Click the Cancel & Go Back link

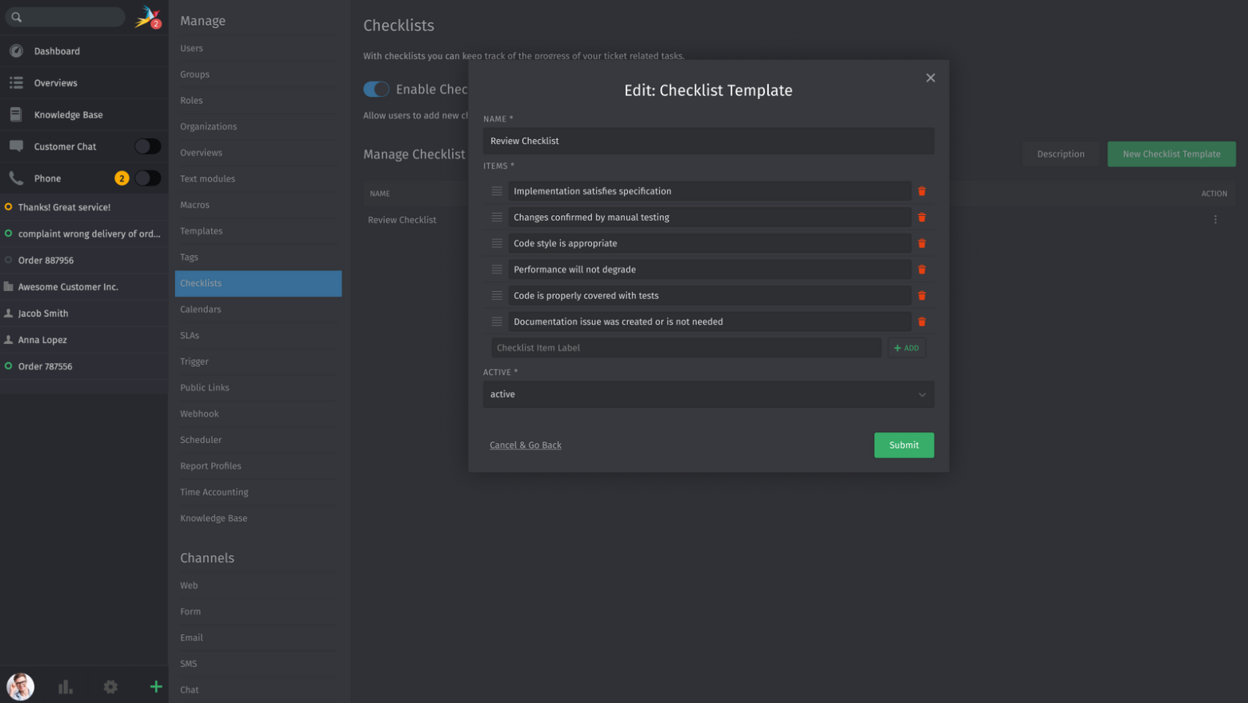pyautogui.click(x=525, y=445)
